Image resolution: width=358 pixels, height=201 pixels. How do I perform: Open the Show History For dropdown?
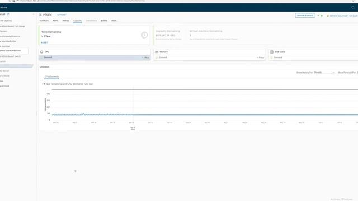point(324,73)
